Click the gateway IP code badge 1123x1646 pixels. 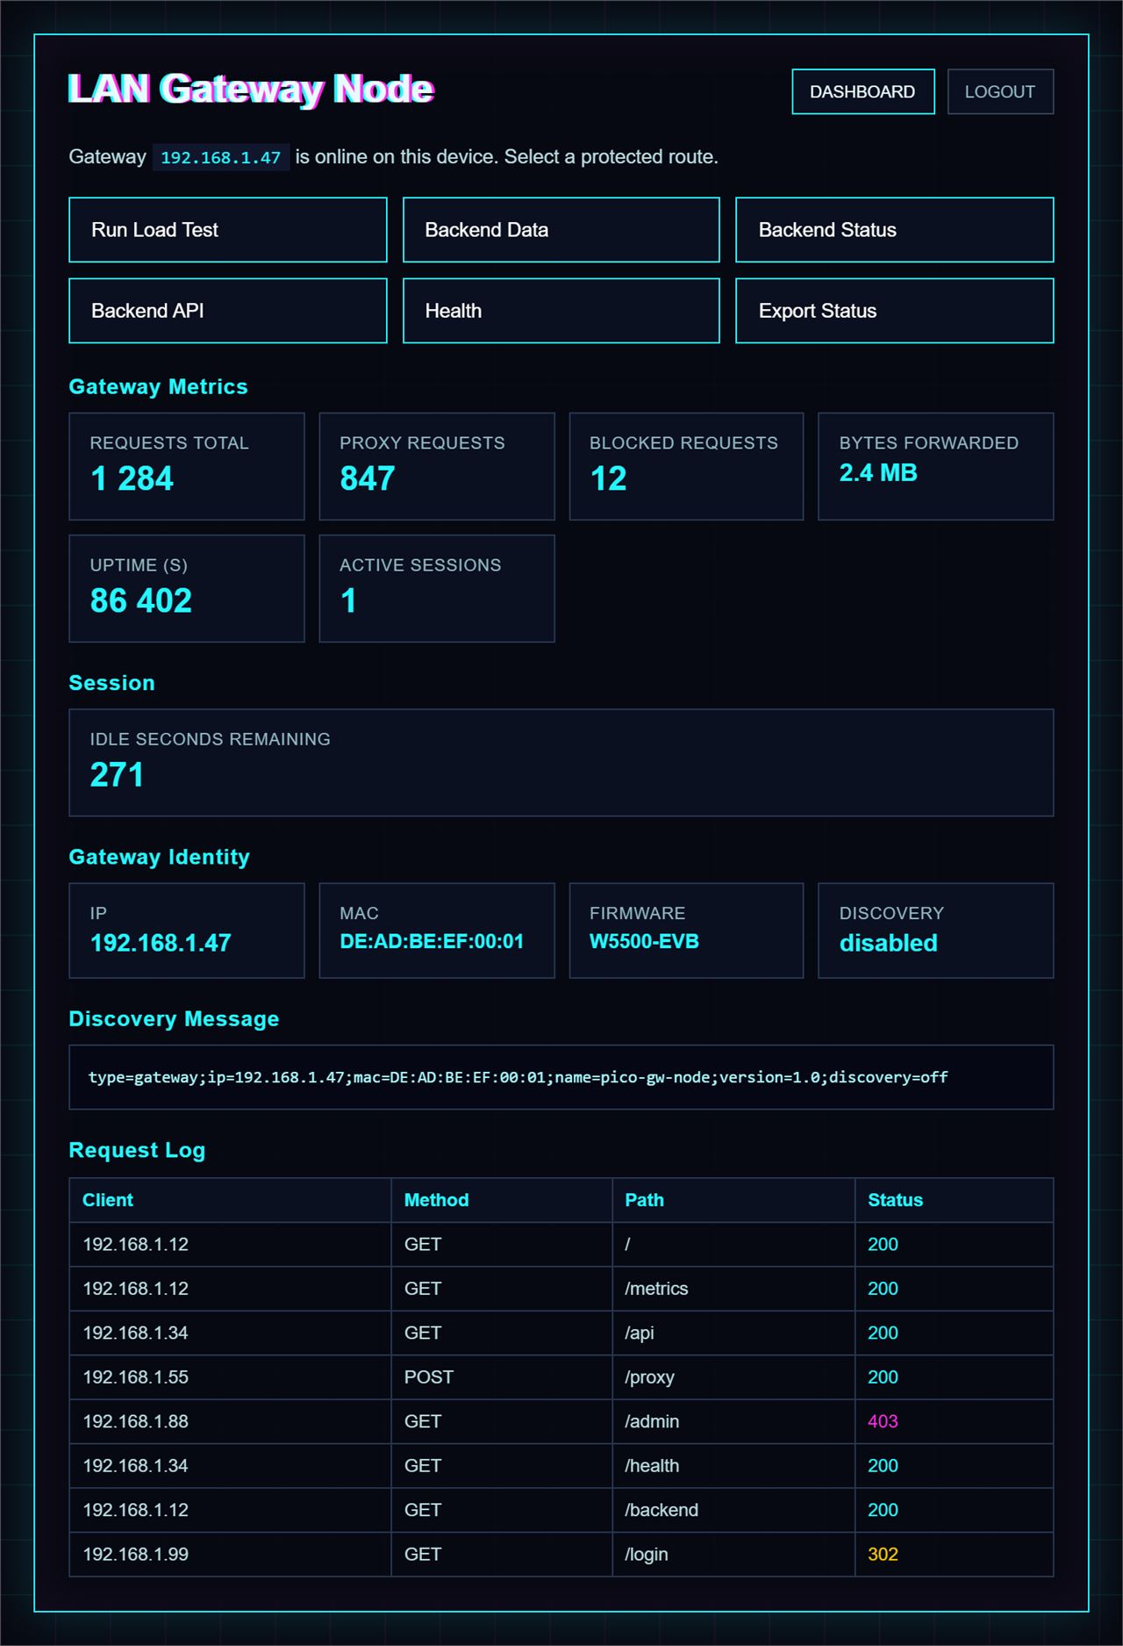tap(221, 157)
